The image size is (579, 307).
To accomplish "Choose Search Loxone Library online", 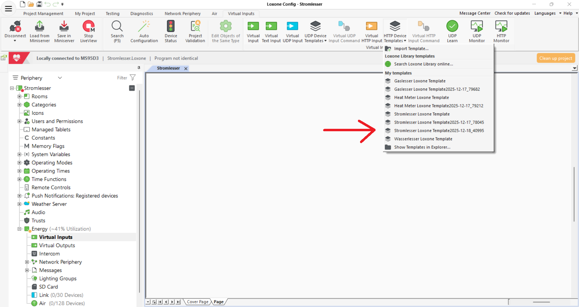I will (x=423, y=64).
